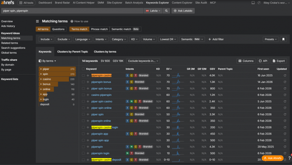The image size is (292, 165).
Task: Click the Transactional T badge for piperspin login
Action: [132, 153]
